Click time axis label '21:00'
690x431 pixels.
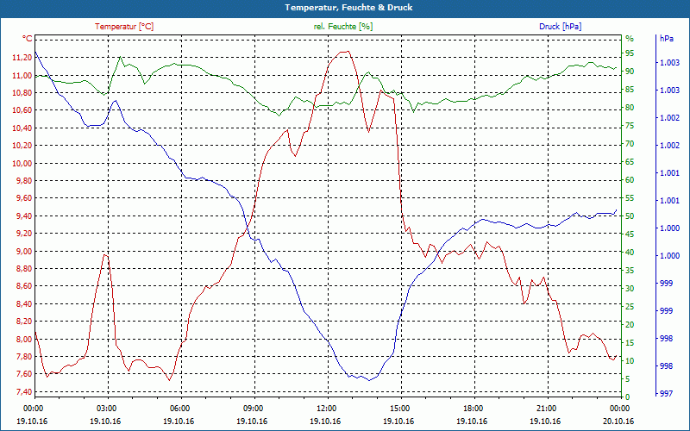click(x=545, y=409)
